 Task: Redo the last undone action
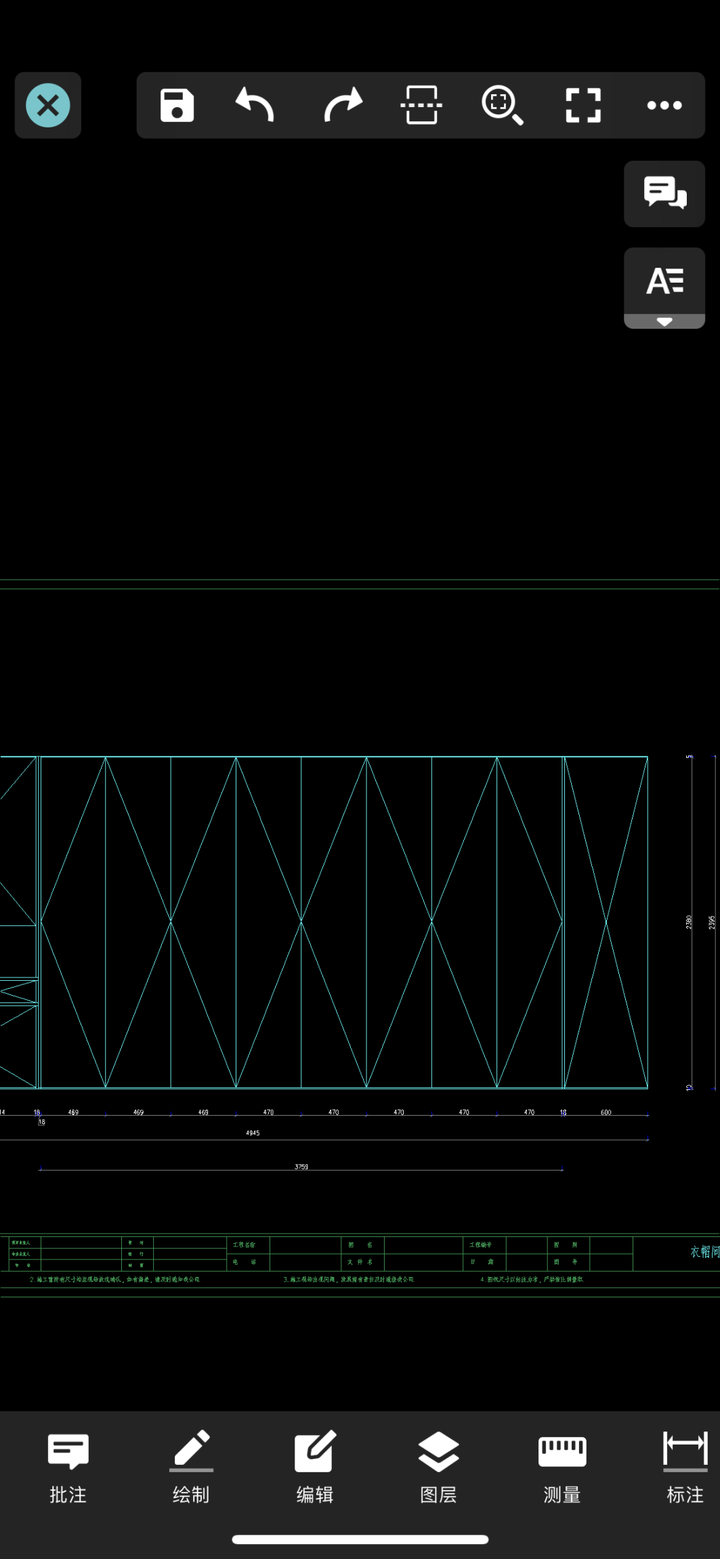343,105
